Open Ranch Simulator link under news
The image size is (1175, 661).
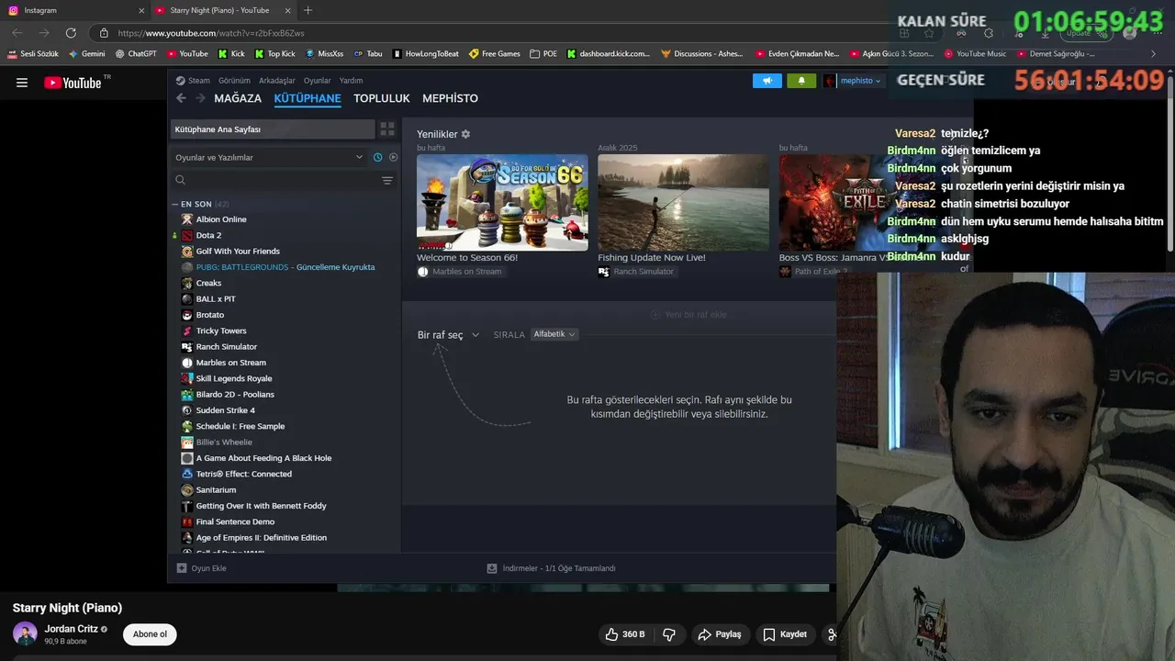pyautogui.click(x=636, y=272)
